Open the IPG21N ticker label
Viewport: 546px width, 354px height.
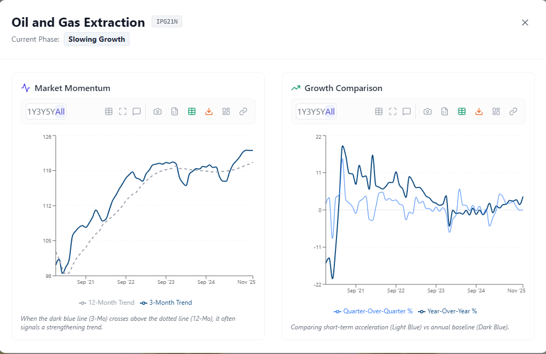[x=167, y=21]
